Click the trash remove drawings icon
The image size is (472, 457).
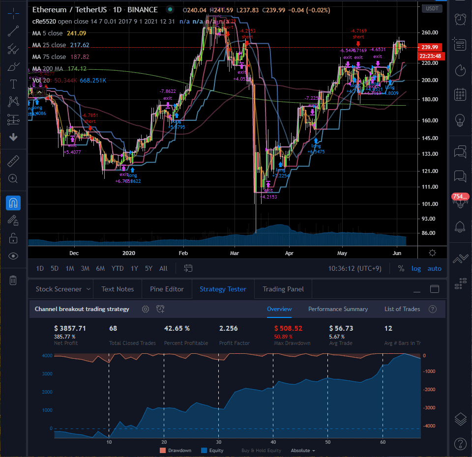[x=13, y=280]
